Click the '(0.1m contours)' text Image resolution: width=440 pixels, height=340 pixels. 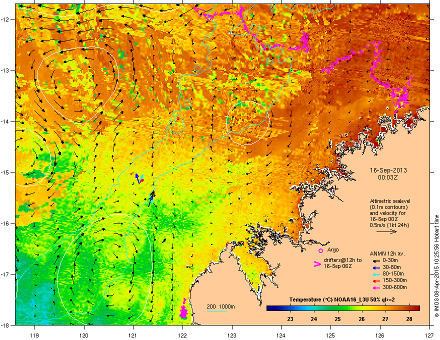tap(388, 207)
